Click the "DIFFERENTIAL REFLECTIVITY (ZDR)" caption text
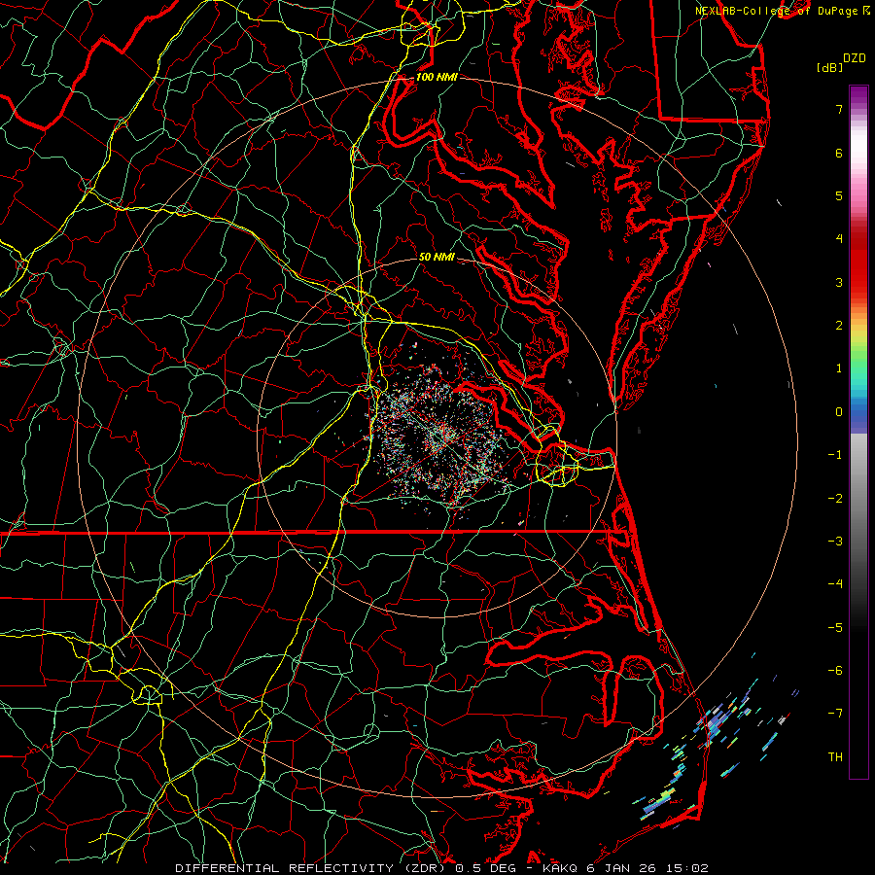875x875 pixels. click(311, 868)
